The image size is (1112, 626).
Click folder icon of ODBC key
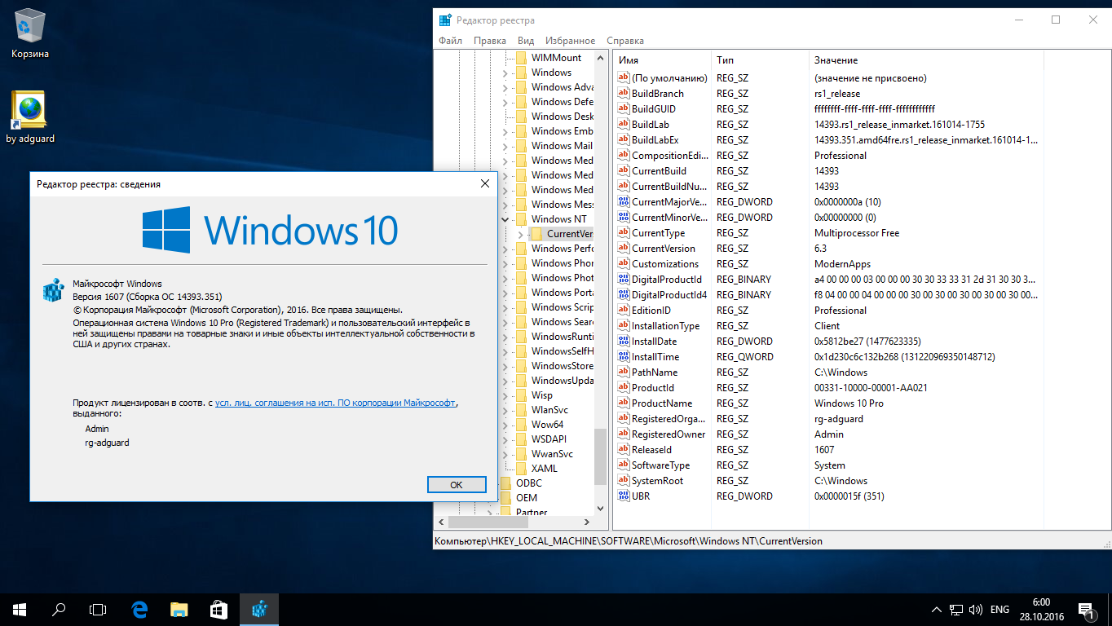click(505, 483)
